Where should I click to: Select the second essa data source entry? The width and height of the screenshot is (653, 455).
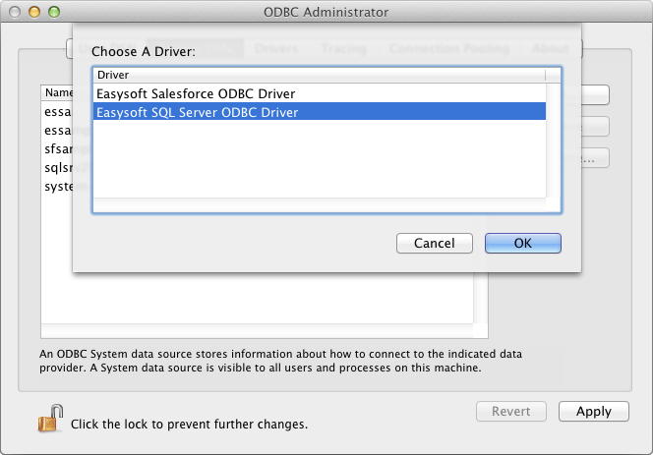click(x=57, y=131)
